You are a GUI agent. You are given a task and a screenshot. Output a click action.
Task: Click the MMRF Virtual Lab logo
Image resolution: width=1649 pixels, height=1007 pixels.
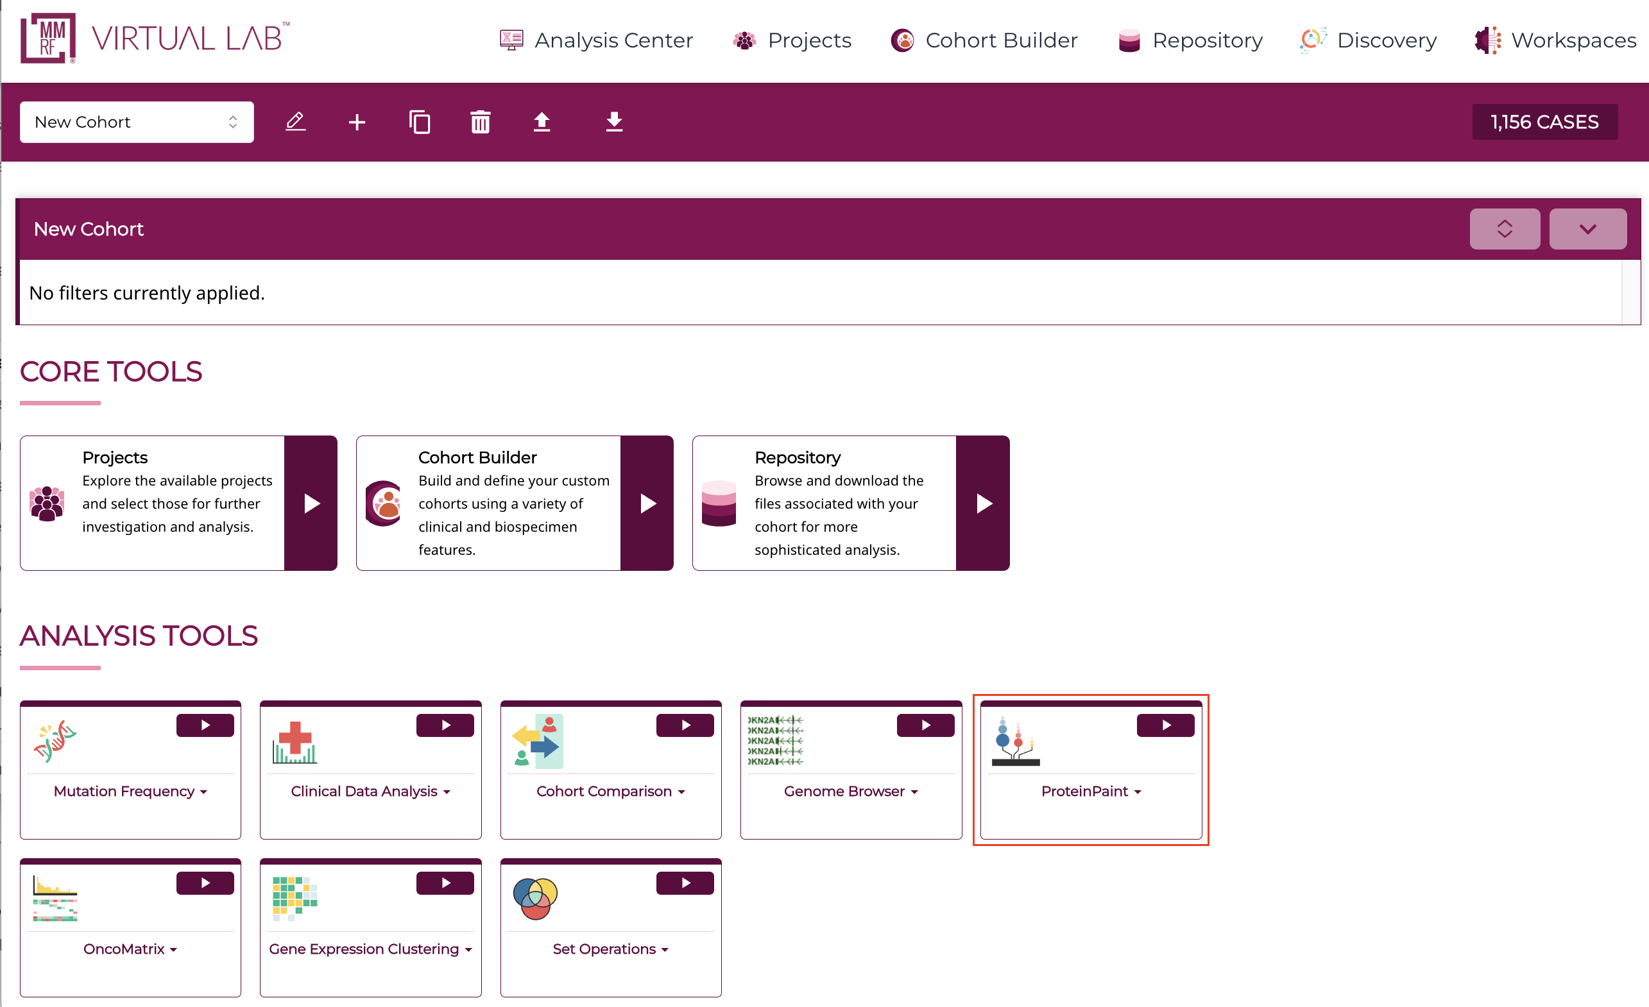155,38
